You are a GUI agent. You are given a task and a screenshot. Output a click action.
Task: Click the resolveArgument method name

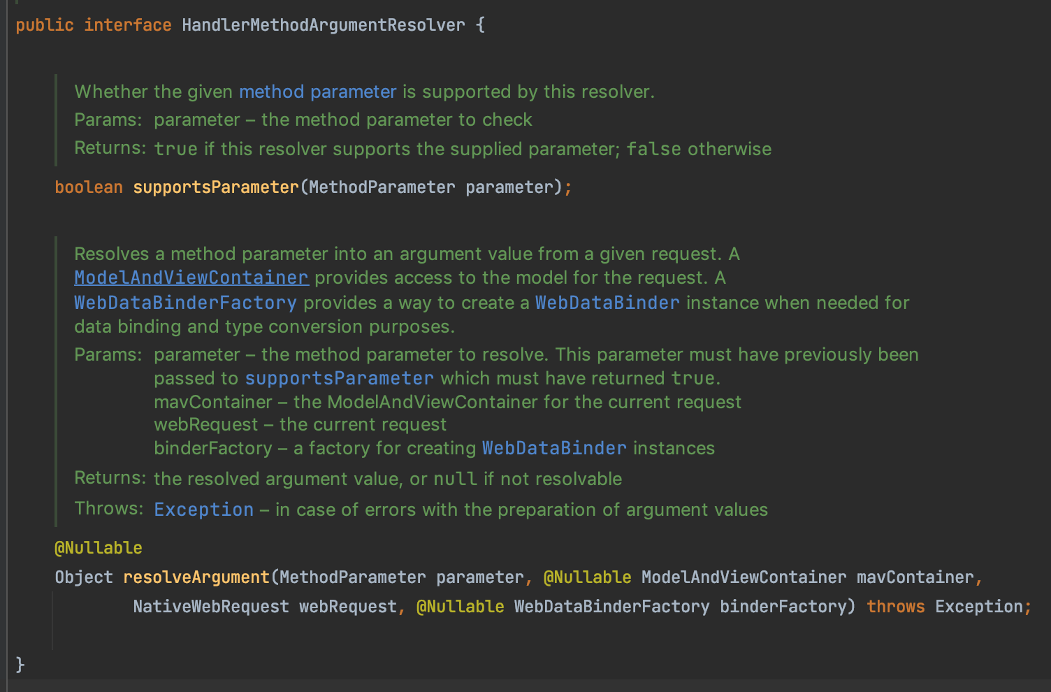point(196,577)
